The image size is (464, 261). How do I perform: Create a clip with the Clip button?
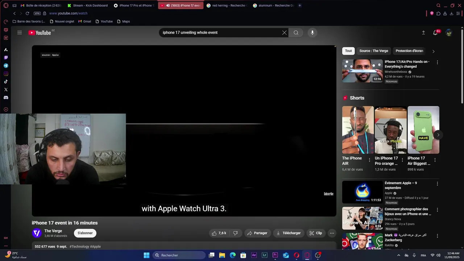click(x=315, y=233)
